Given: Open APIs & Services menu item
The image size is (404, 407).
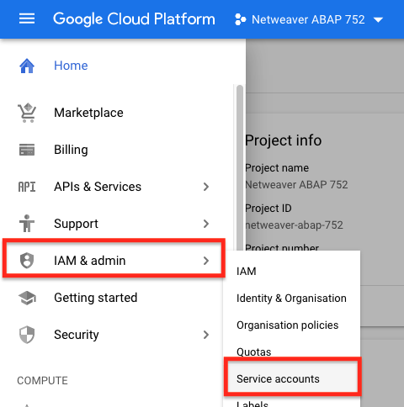Looking at the screenshot, I should (x=98, y=187).
